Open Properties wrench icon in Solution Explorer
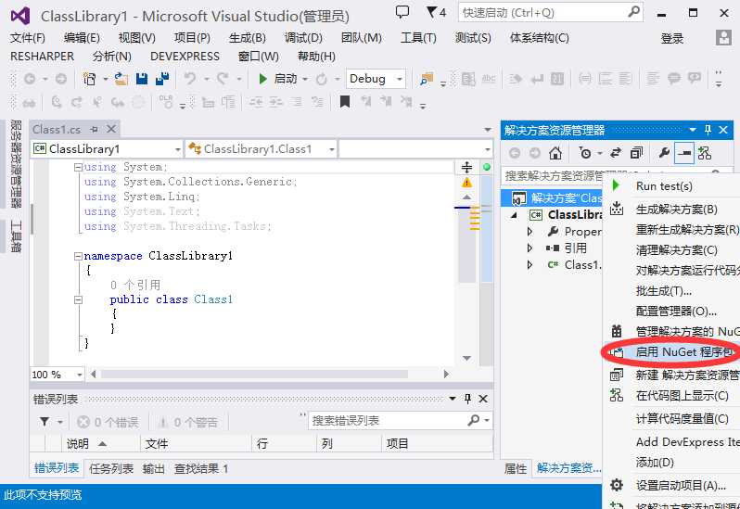The height and width of the screenshot is (509, 740). coord(664,153)
